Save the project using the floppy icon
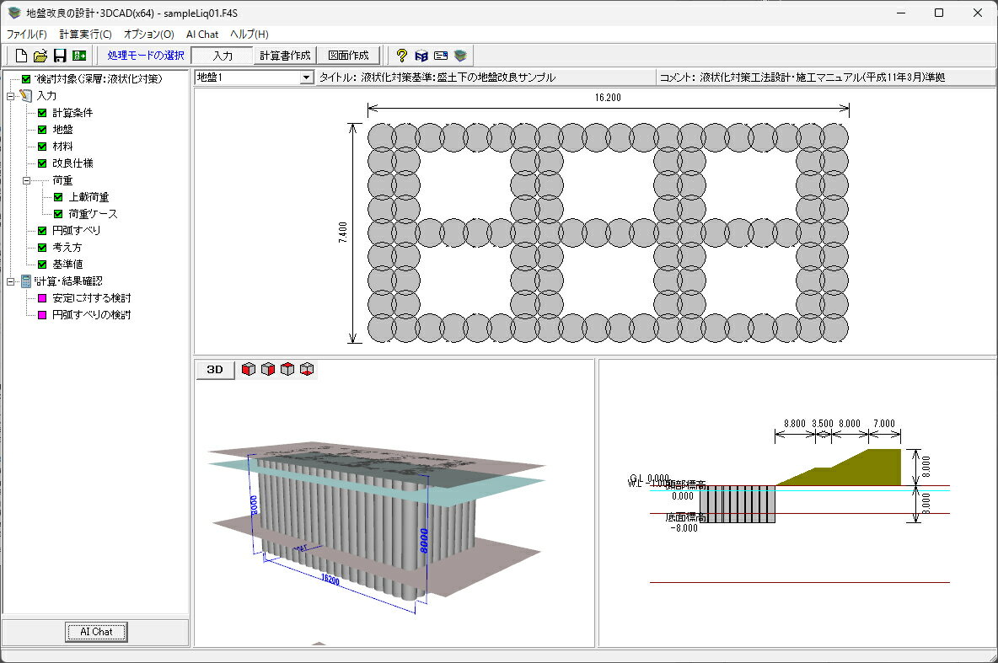The image size is (998, 663). coord(60,56)
